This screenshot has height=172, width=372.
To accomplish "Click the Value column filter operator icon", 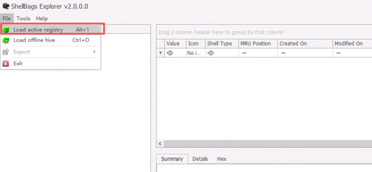I will 170,53.
